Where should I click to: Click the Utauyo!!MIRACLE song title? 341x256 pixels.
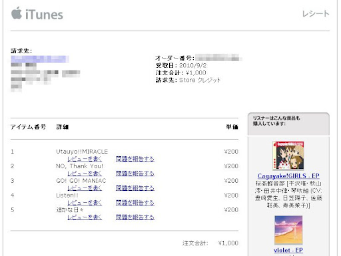[82, 152]
